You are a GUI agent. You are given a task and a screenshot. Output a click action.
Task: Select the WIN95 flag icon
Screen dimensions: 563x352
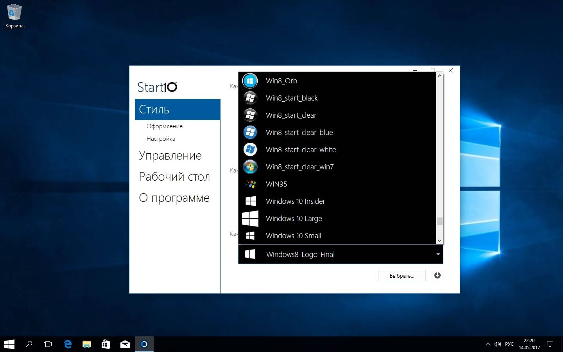coord(250,184)
